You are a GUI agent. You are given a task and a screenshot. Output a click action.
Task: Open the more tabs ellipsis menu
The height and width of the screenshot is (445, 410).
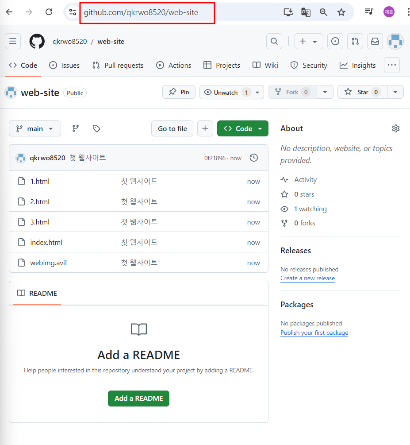(392, 65)
